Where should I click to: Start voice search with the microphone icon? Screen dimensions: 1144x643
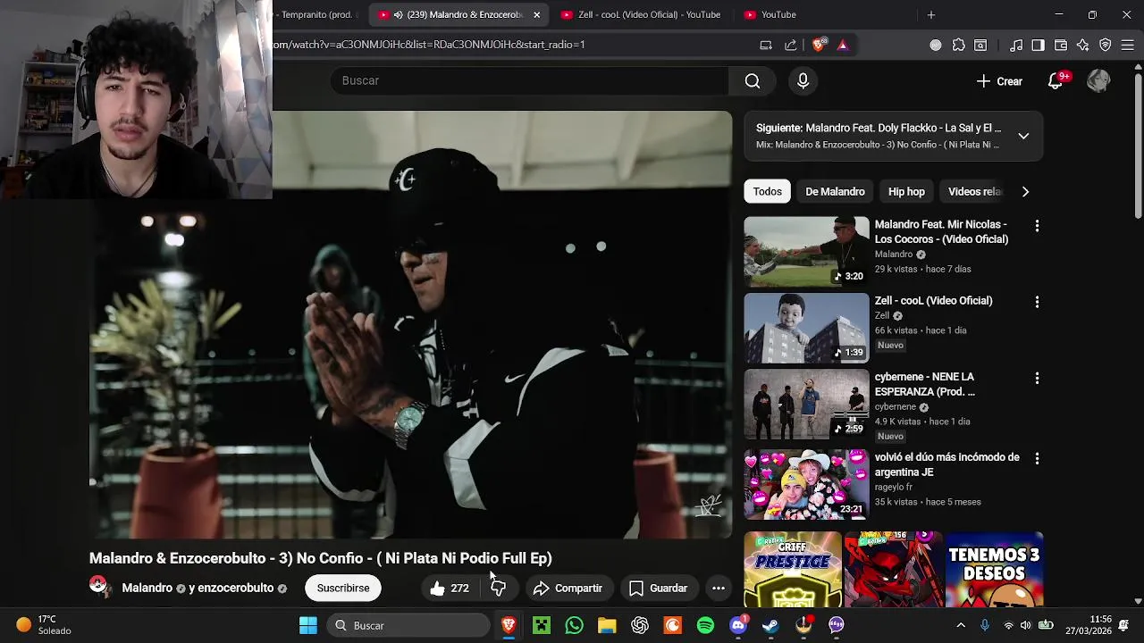click(803, 81)
